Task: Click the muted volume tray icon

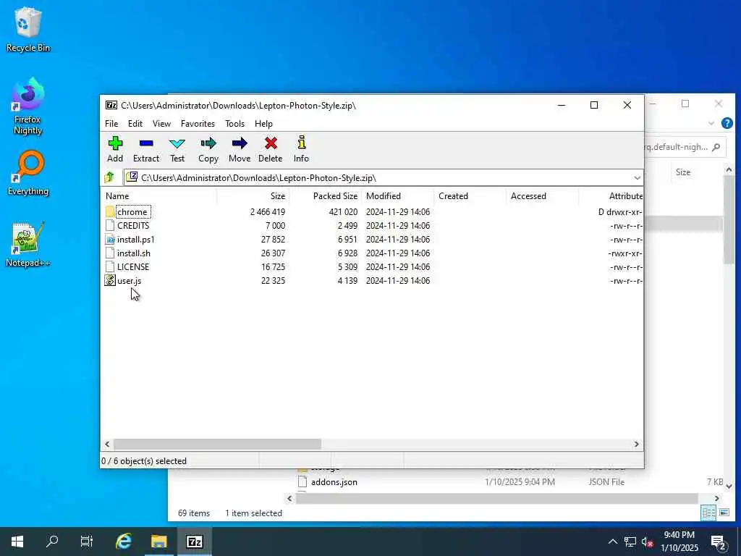Action: point(647,542)
